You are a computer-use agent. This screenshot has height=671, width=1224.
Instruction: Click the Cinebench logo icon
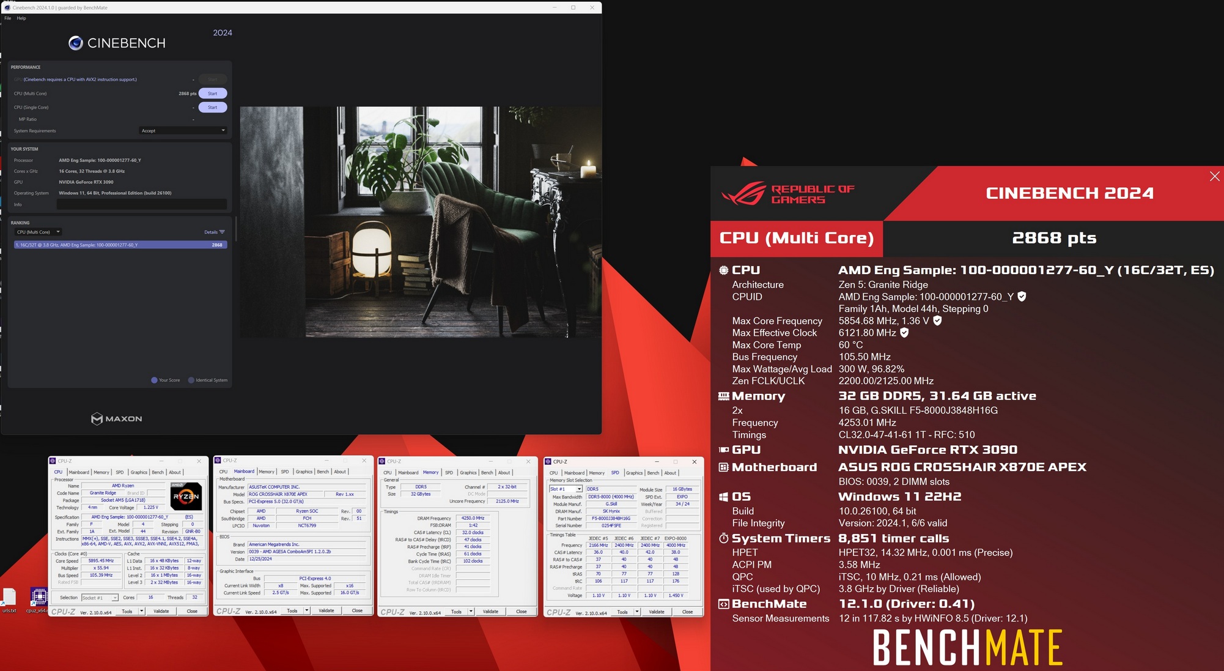[x=76, y=43]
